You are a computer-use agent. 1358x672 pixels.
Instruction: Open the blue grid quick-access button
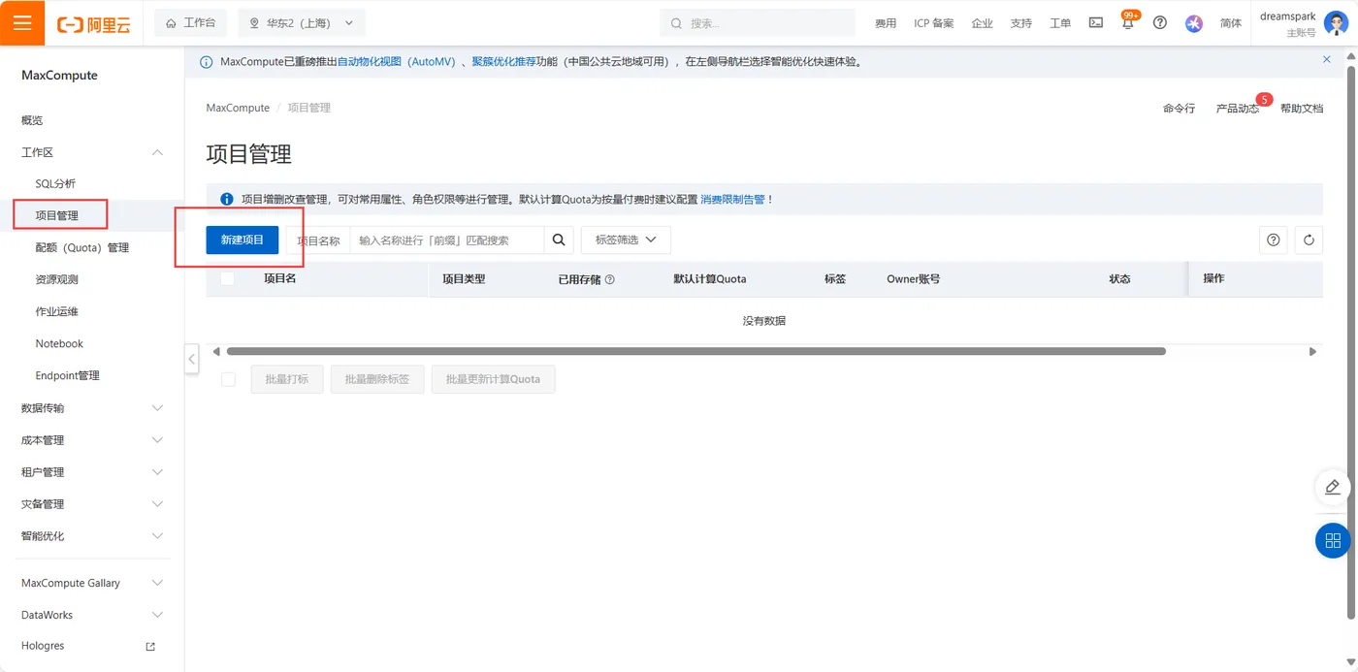[x=1333, y=540]
